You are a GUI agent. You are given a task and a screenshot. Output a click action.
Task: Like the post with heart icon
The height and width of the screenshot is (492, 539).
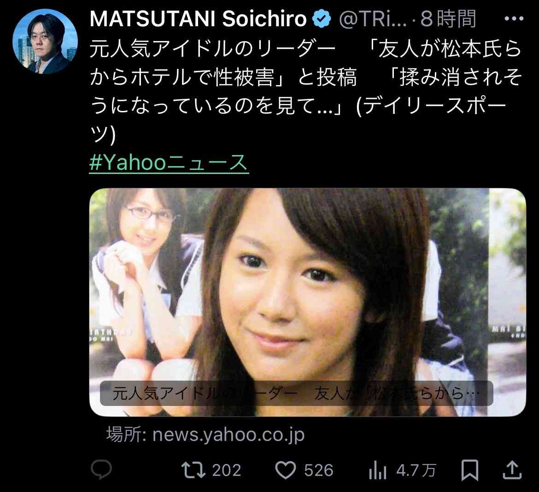pos(286,470)
